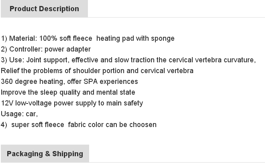Click the word "adapter" in Controller line
Viewport: 265px width, 163px height.
pyautogui.click(x=79, y=50)
